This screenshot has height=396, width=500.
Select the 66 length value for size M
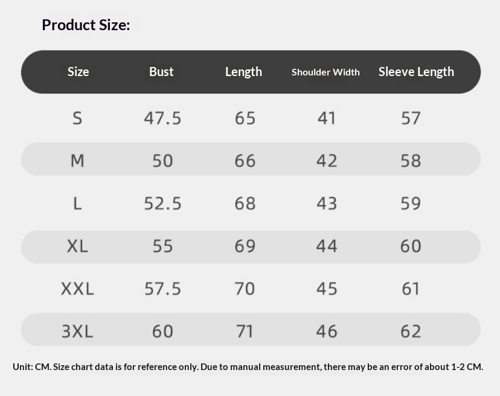[x=245, y=161]
